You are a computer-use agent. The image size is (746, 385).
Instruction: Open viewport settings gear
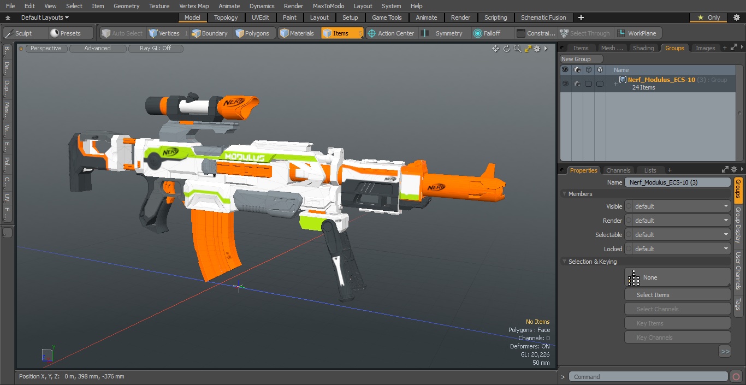tap(537, 49)
